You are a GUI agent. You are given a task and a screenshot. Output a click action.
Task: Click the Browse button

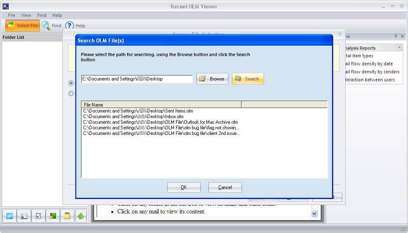[212, 79]
